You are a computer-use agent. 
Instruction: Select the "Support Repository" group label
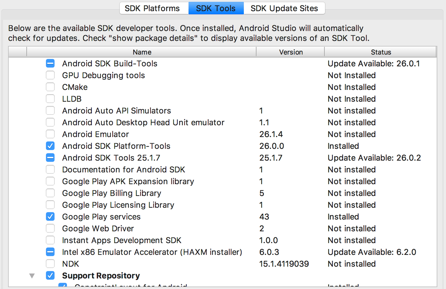[101, 276]
